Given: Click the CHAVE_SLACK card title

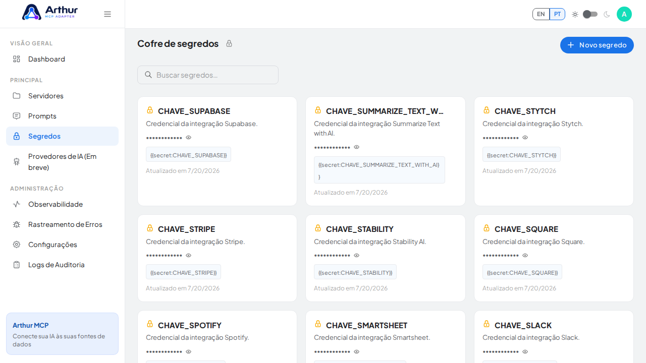Looking at the screenshot, I should (523, 325).
